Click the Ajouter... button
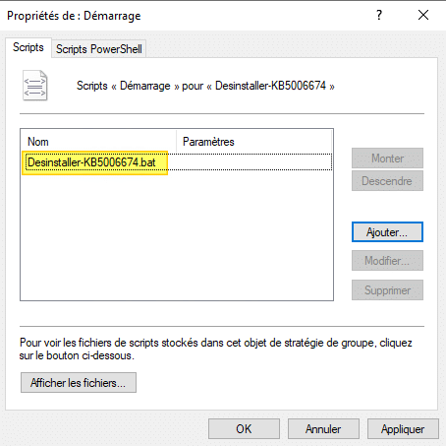Image resolution: width=446 pixels, height=446 pixels. click(387, 232)
